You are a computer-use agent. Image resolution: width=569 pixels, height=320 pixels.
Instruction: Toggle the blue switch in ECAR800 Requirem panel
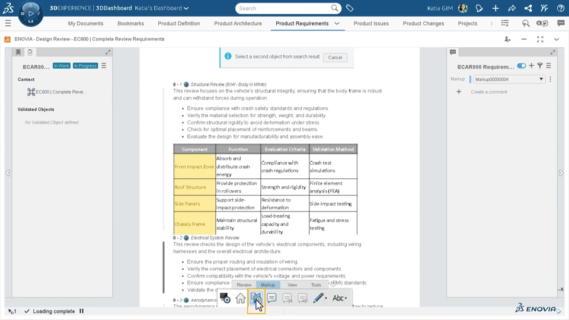coord(522,66)
